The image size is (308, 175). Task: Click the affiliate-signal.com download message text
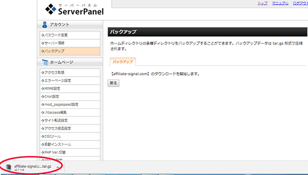click(x=155, y=74)
